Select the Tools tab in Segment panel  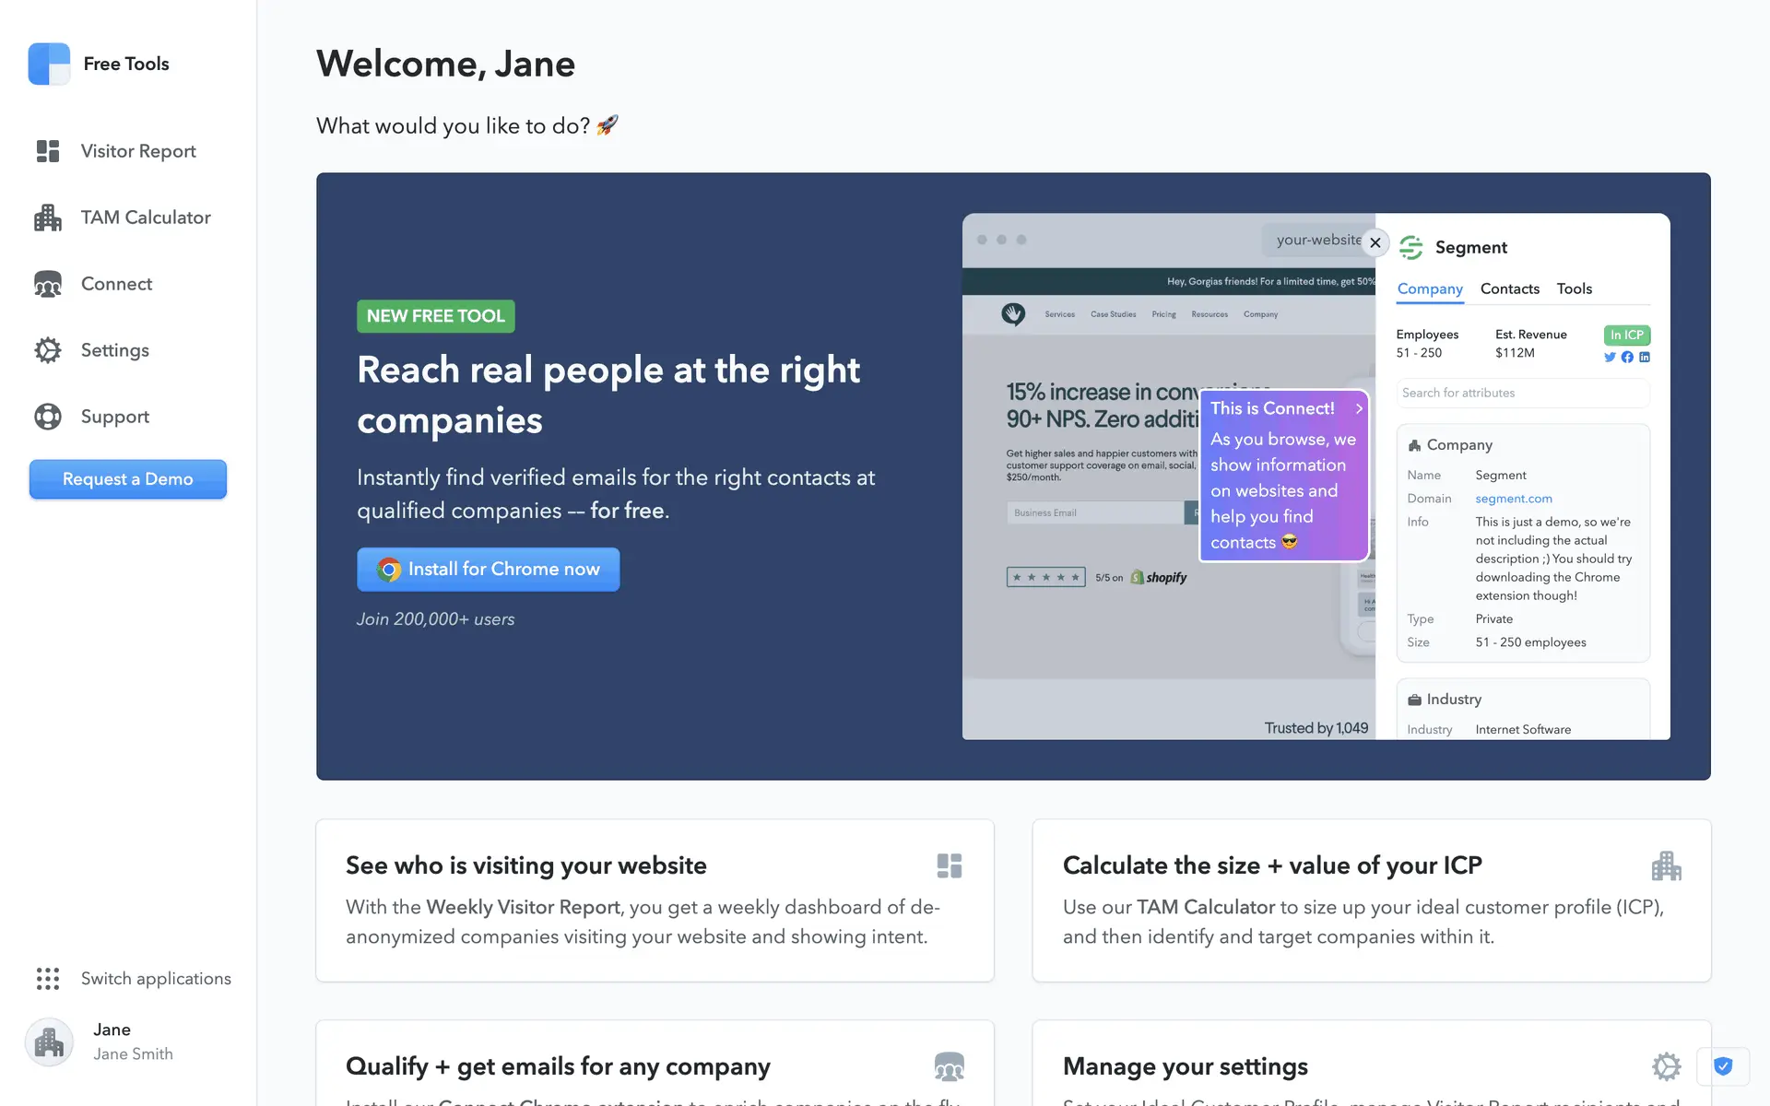[1574, 288]
